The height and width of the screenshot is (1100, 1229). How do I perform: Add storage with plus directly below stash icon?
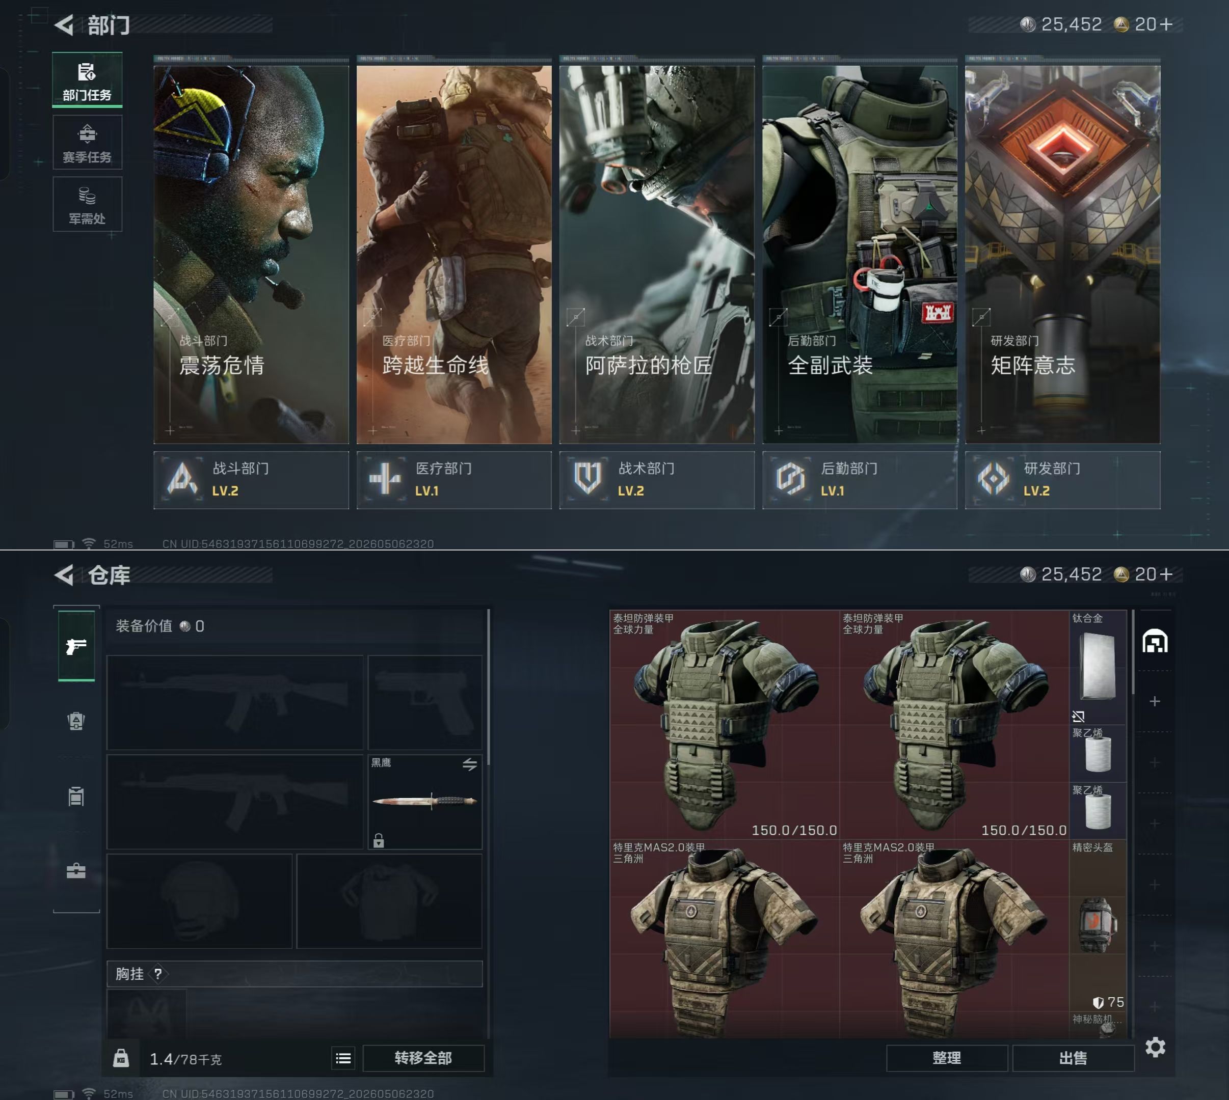tap(1155, 701)
